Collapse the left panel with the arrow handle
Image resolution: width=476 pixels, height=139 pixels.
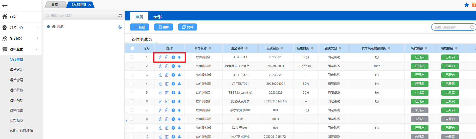pyautogui.click(x=127, y=121)
